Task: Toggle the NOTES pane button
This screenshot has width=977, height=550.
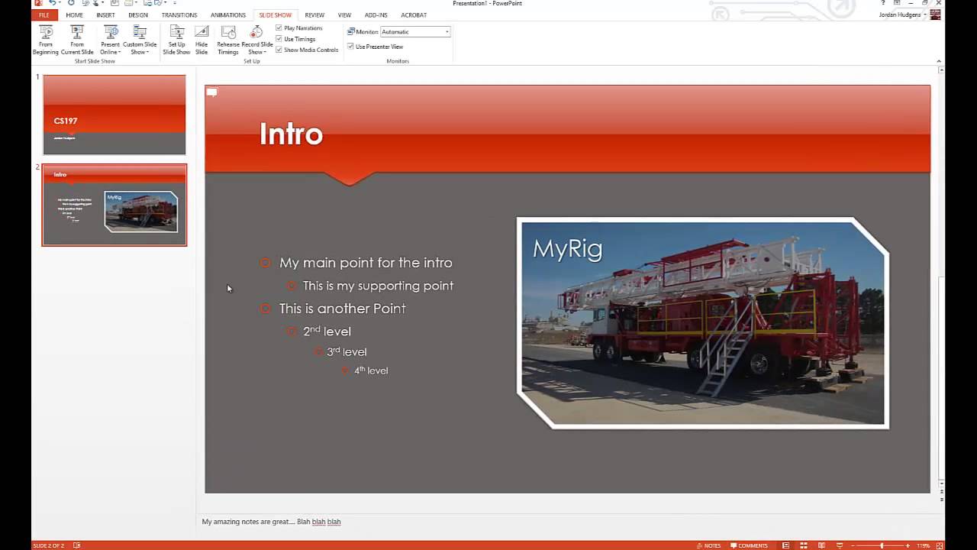Action: 708,545
